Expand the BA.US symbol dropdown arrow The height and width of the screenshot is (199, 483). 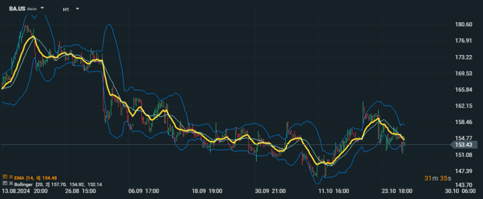click(x=42, y=8)
